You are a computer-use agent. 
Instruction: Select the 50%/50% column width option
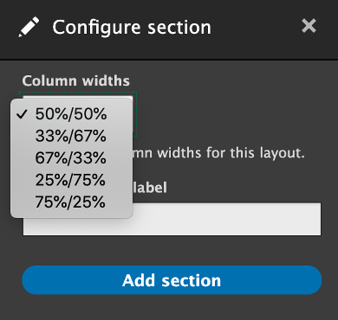tap(71, 114)
